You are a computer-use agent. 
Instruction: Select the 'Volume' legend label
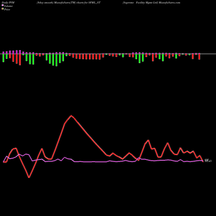[x=8, y=6]
